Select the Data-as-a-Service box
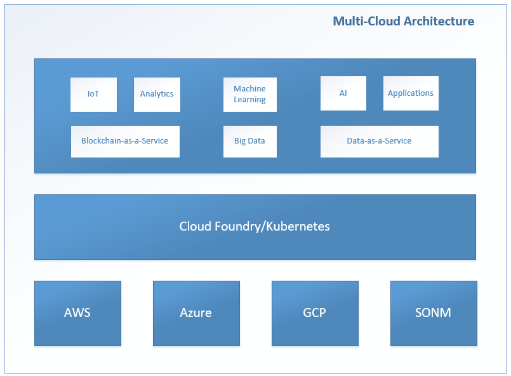Image resolution: width=511 pixels, height=376 pixels. (x=380, y=142)
